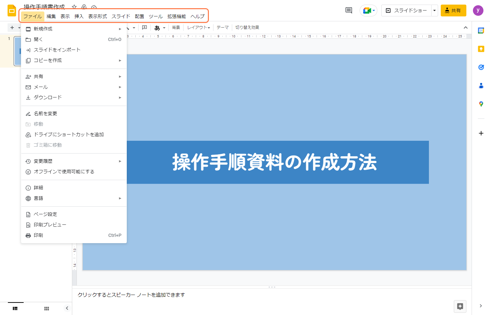Select the slide title text box

[275, 162]
